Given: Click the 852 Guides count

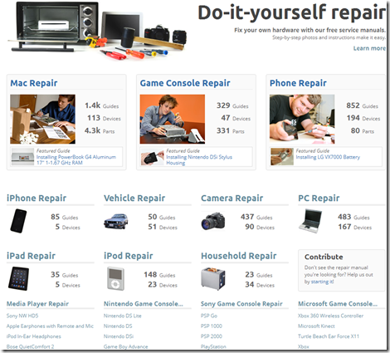Looking at the screenshot, I should click(362, 105).
